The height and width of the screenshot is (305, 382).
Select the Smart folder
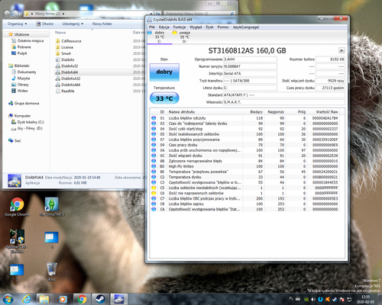[x=63, y=53]
